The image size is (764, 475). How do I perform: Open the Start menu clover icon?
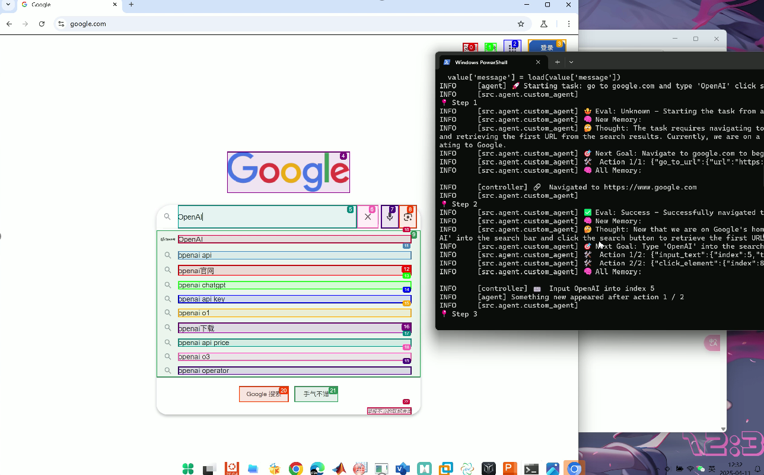point(188,469)
